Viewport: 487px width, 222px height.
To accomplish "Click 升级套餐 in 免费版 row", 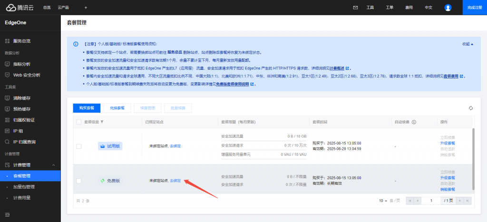I will coord(448,178).
